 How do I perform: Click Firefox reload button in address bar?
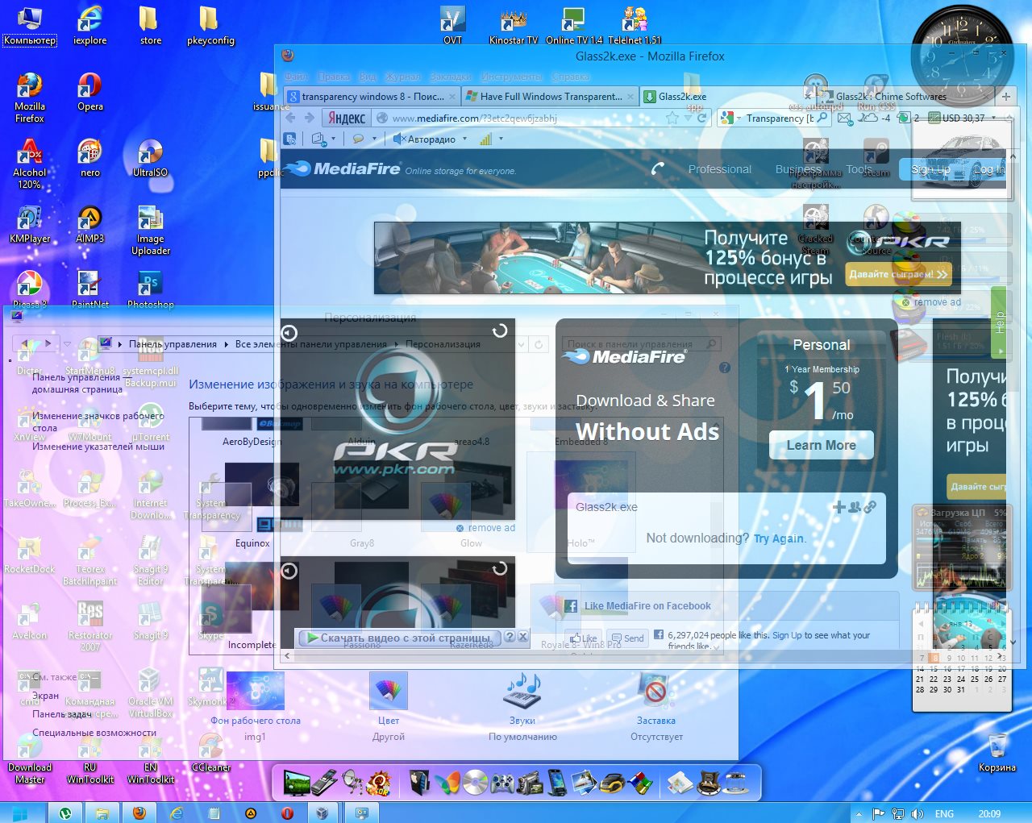[702, 118]
